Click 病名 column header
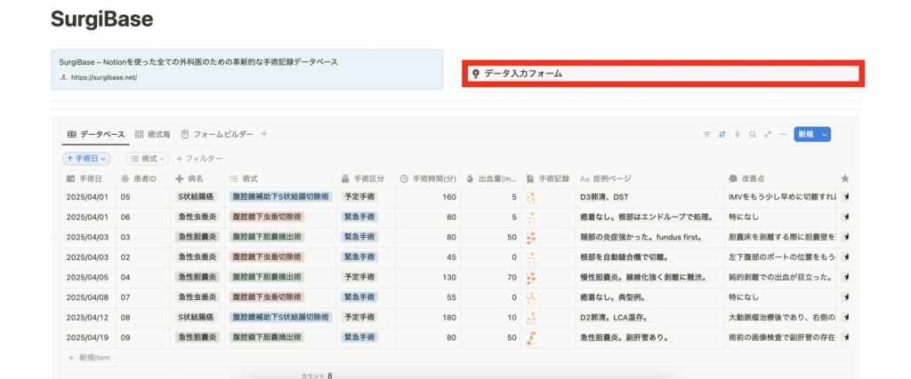The width and height of the screenshot is (911, 379). pyautogui.click(x=198, y=178)
